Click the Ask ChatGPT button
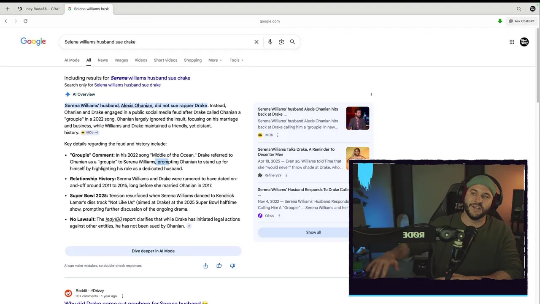The width and height of the screenshot is (540, 304). [522, 21]
